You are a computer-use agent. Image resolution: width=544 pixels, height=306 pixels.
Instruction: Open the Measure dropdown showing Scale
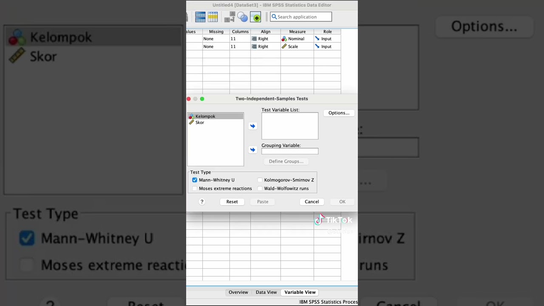click(297, 46)
